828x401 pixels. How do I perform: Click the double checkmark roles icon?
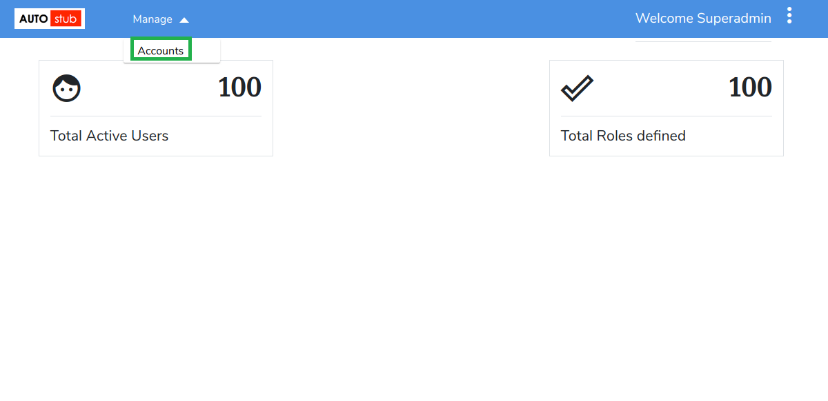tap(577, 88)
